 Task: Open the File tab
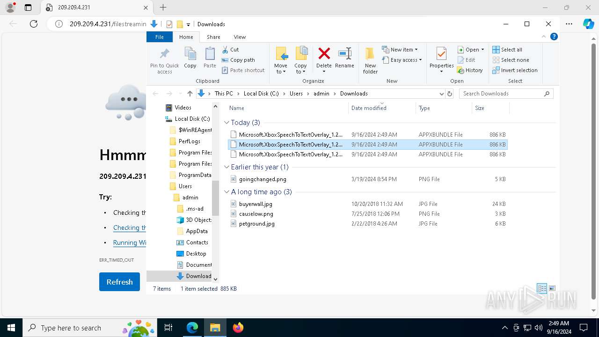tap(160, 37)
